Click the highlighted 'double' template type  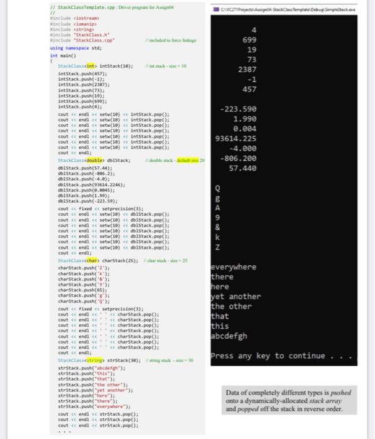coord(94,160)
